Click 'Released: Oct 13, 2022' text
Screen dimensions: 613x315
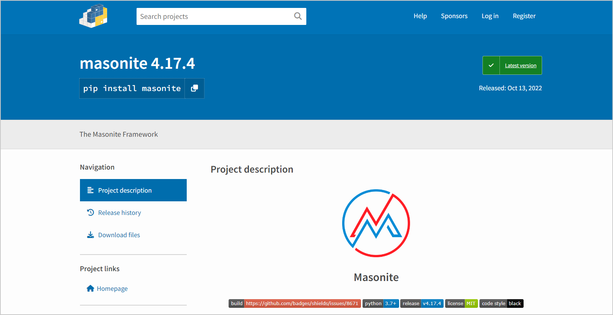[510, 88]
